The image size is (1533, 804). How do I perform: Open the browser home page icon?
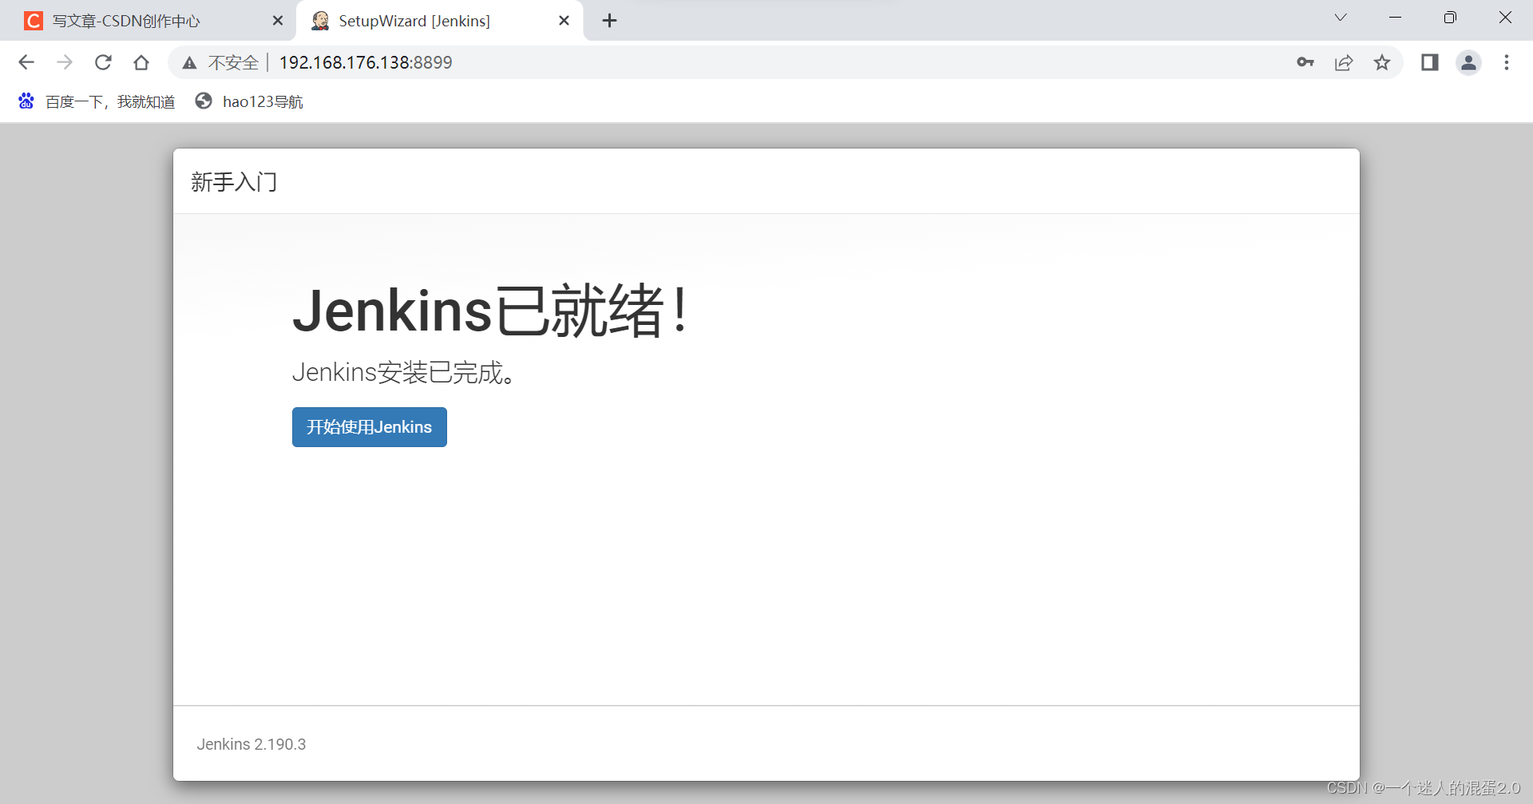(x=141, y=62)
